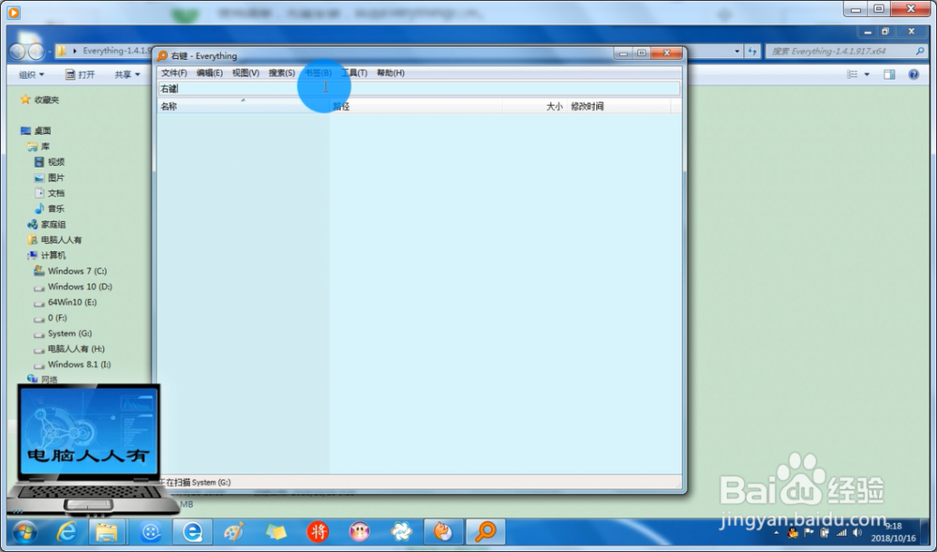The width and height of the screenshot is (937, 552).
Task: Click the system tray volume speaker icon
Action: 857,533
